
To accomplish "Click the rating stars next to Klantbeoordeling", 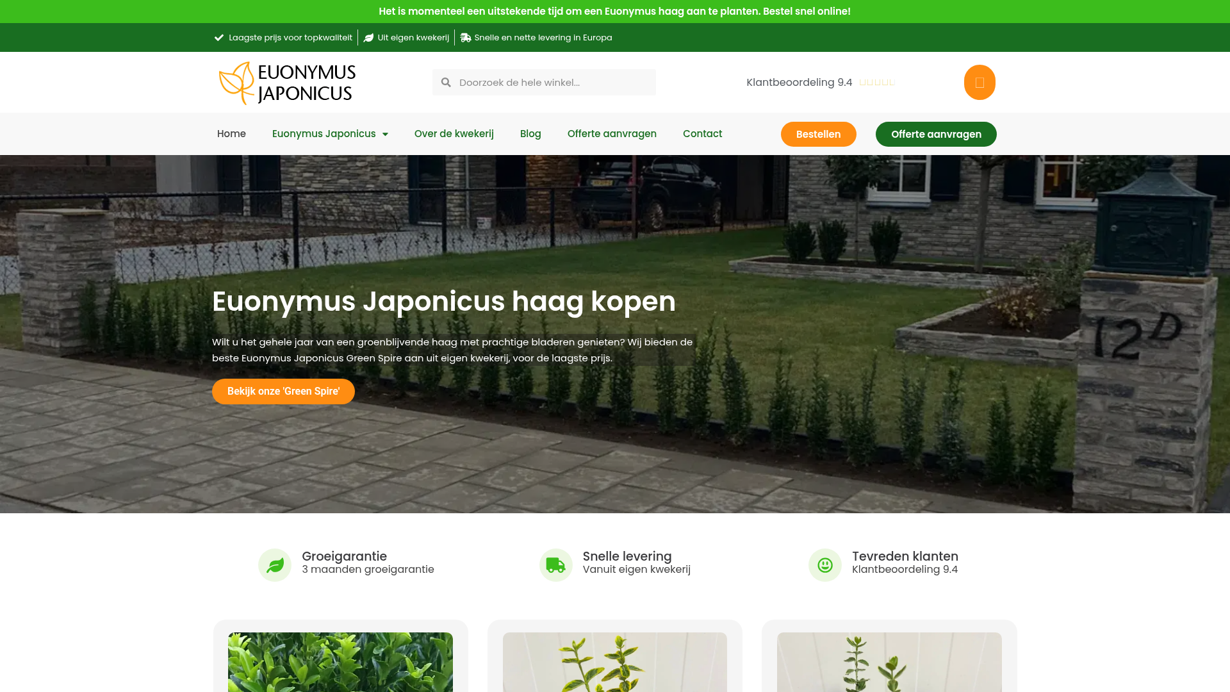I will pyautogui.click(x=877, y=82).
